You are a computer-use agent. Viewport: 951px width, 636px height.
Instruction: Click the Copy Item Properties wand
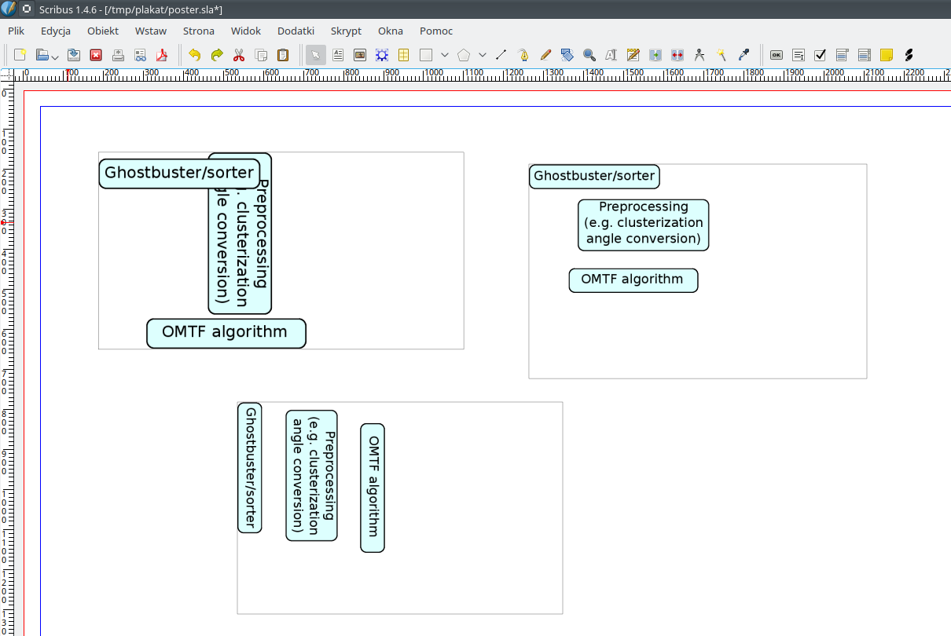tap(722, 55)
